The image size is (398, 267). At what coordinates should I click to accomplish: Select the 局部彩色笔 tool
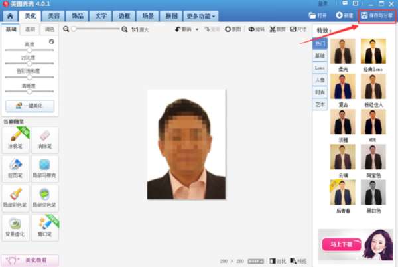click(x=15, y=198)
